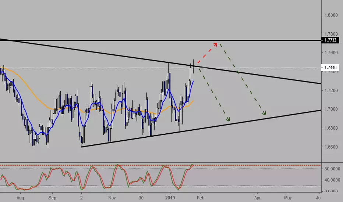Screen dimensions: 343x202
Task: Click the 40.0000 stochastic scale label
Action: [332, 180]
